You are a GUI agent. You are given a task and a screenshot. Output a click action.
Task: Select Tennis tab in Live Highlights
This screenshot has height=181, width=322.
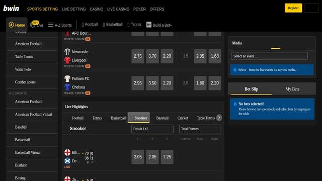[97, 118]
